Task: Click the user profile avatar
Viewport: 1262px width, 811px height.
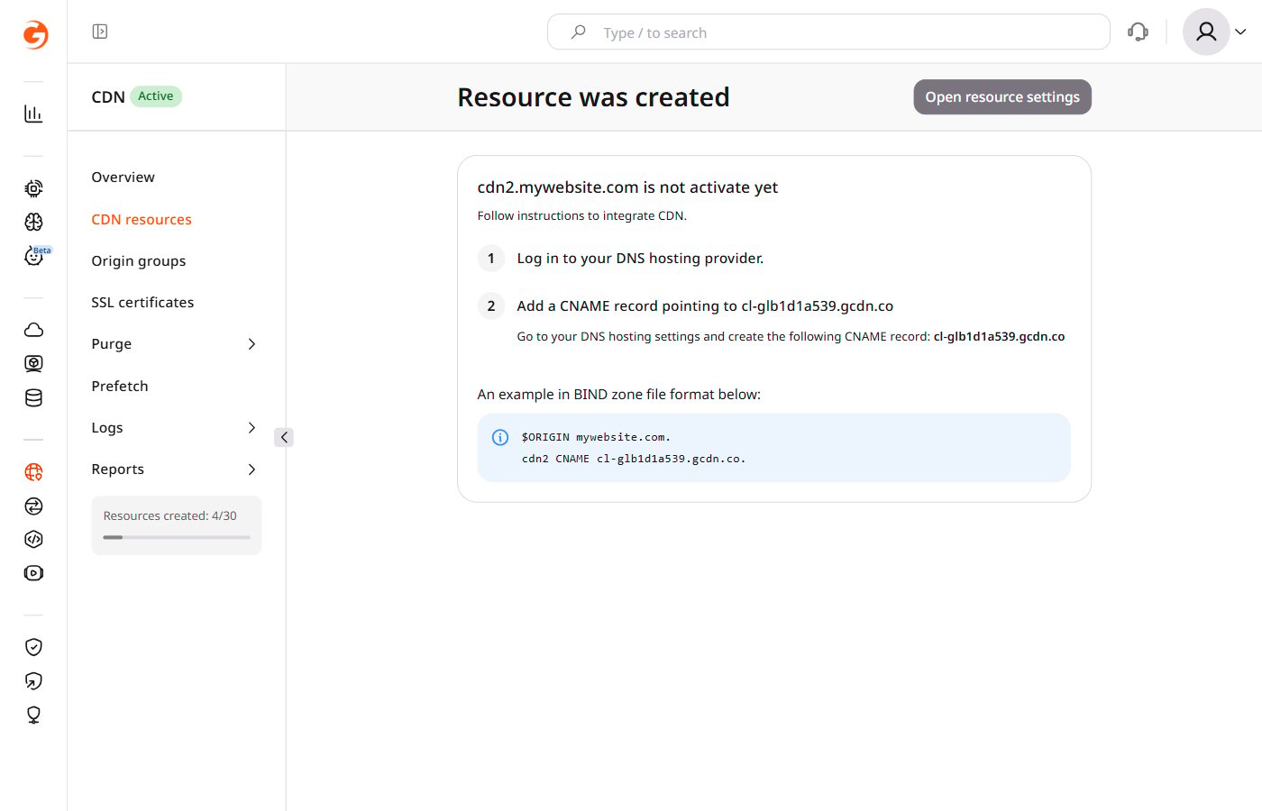Action: click(1206, 32)
